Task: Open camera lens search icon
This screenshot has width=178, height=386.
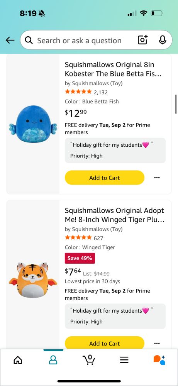Action: click(142, 40)
